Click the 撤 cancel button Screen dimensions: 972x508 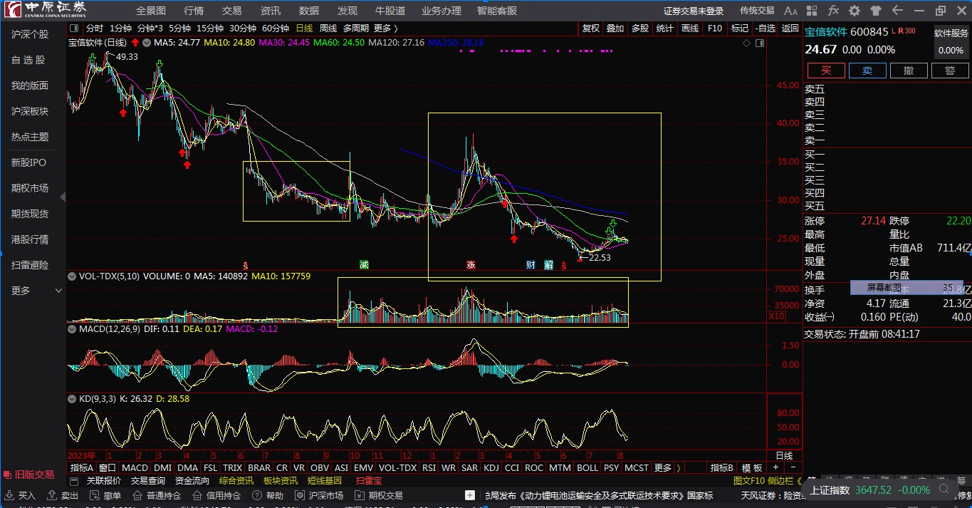pos(909,71)
